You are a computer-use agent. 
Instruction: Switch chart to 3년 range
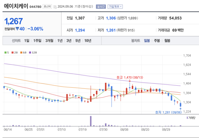tap(69, 41)
